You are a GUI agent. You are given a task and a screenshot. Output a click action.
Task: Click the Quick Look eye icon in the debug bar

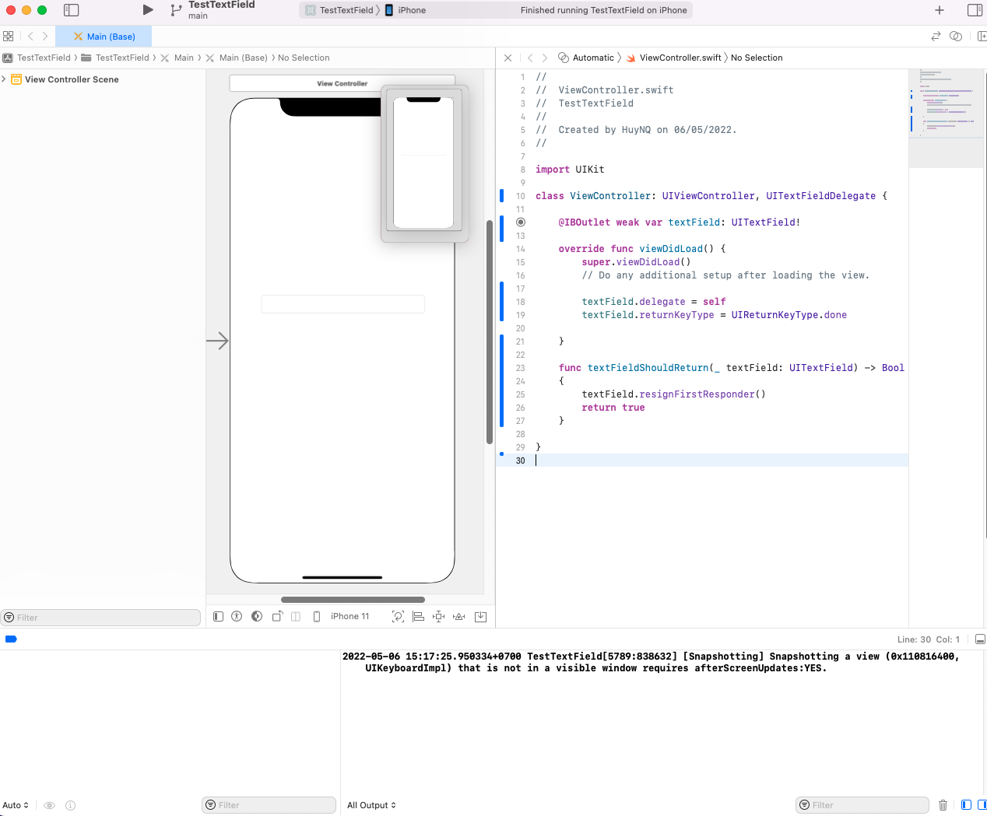49,805
